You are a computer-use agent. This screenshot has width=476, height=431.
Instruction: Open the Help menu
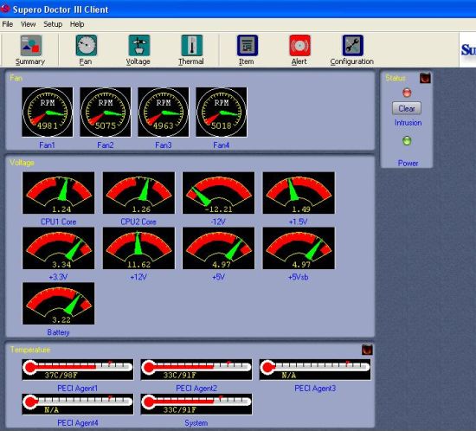click(x=77, y=24)
